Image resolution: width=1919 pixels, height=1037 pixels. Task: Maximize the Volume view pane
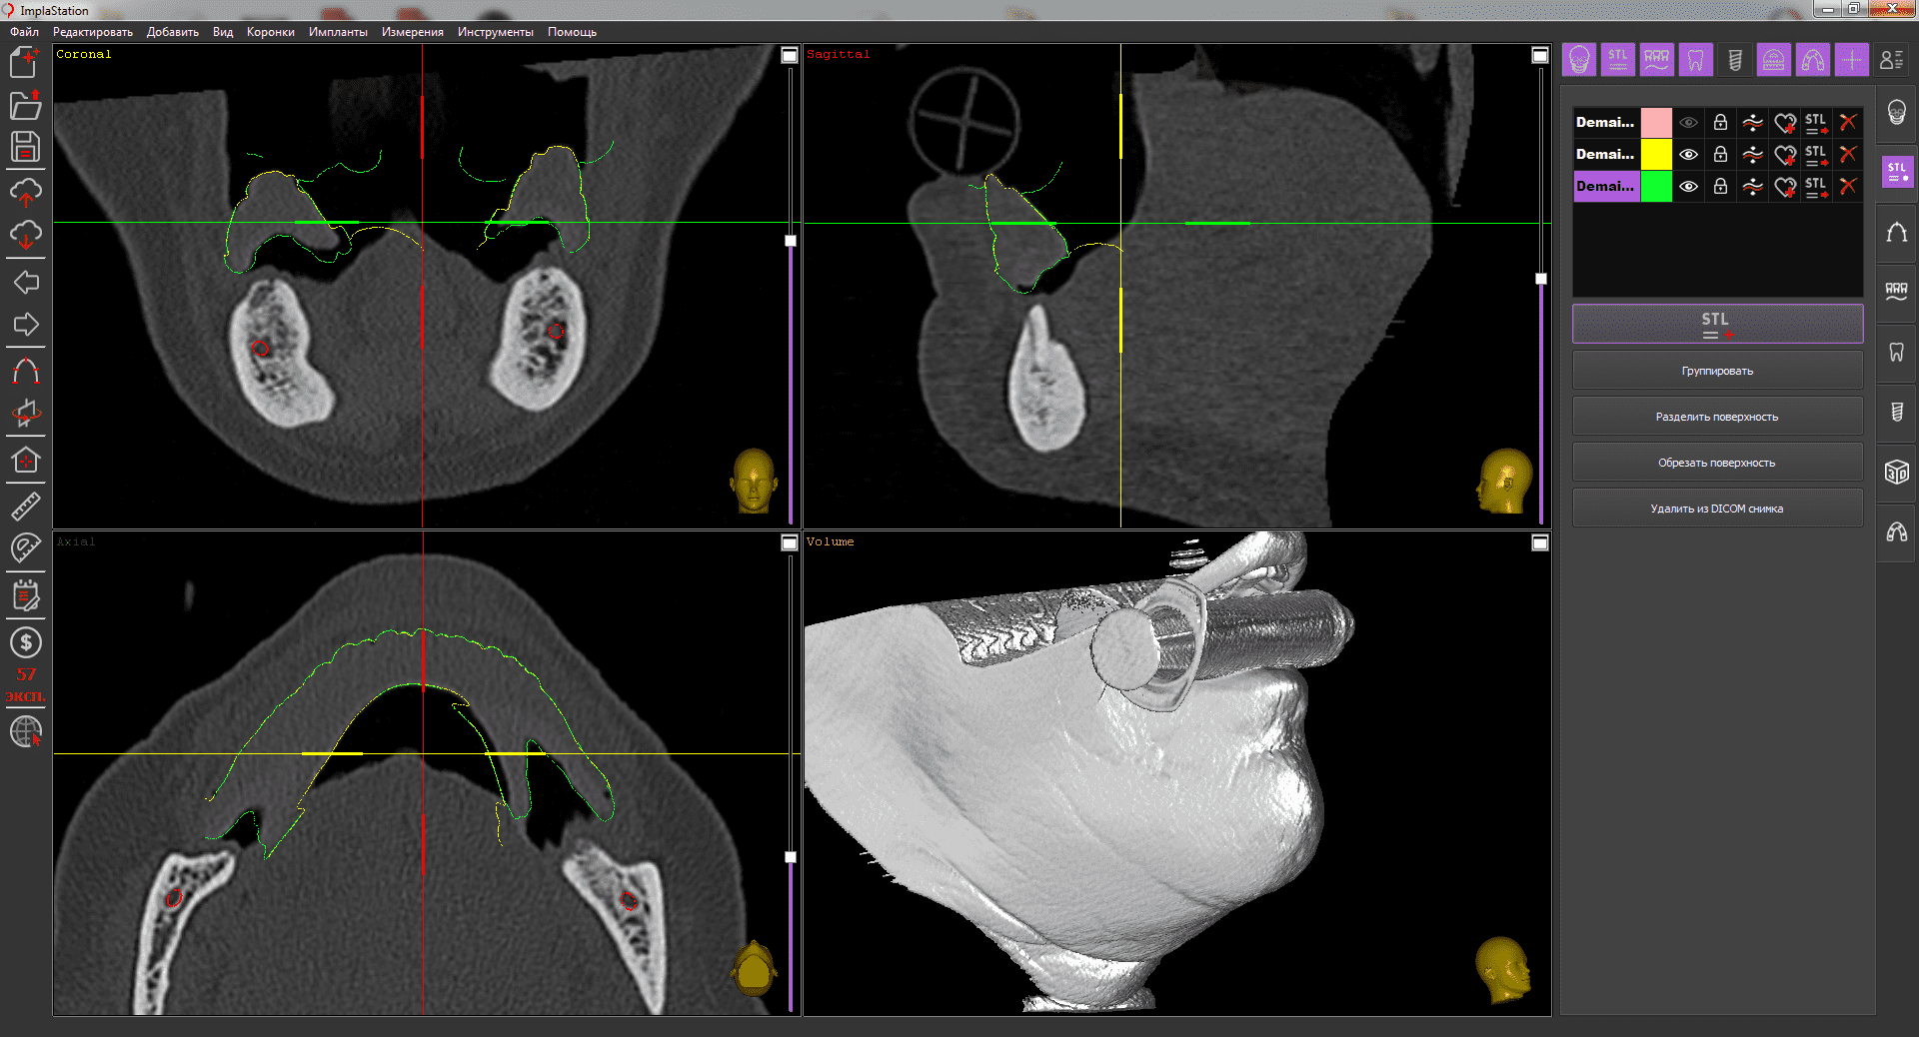(x=1540, y=542)
